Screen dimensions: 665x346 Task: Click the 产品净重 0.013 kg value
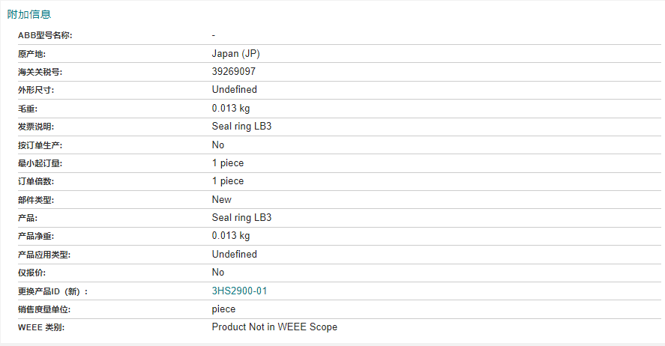pos(230,236)
